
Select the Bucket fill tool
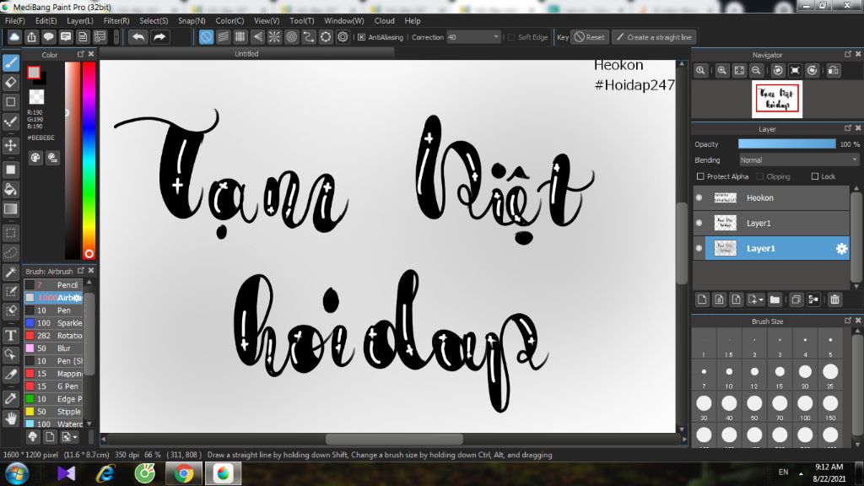pos(10,189)
